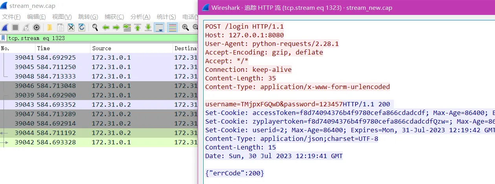This screenshot has height=184, width=495.
Task: Sort packets by the Time column header
Action: 43,48
